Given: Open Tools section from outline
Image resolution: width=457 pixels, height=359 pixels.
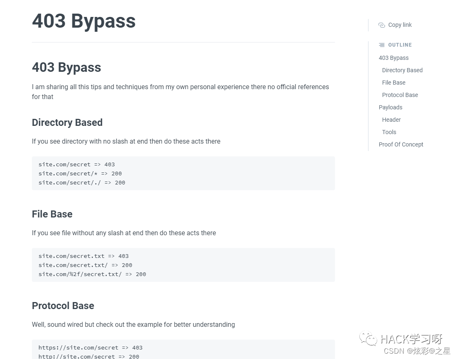Looking at the screenshot, I should point(389,132).
